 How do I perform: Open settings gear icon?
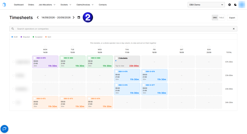[230, 5]
